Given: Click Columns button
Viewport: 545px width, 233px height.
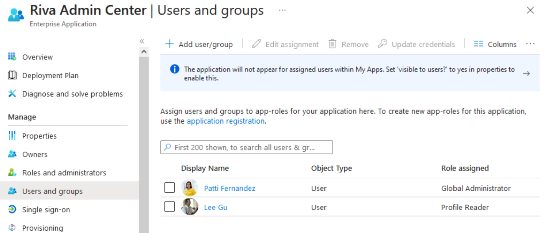Looking at the screenshot, I should point(495,44).
